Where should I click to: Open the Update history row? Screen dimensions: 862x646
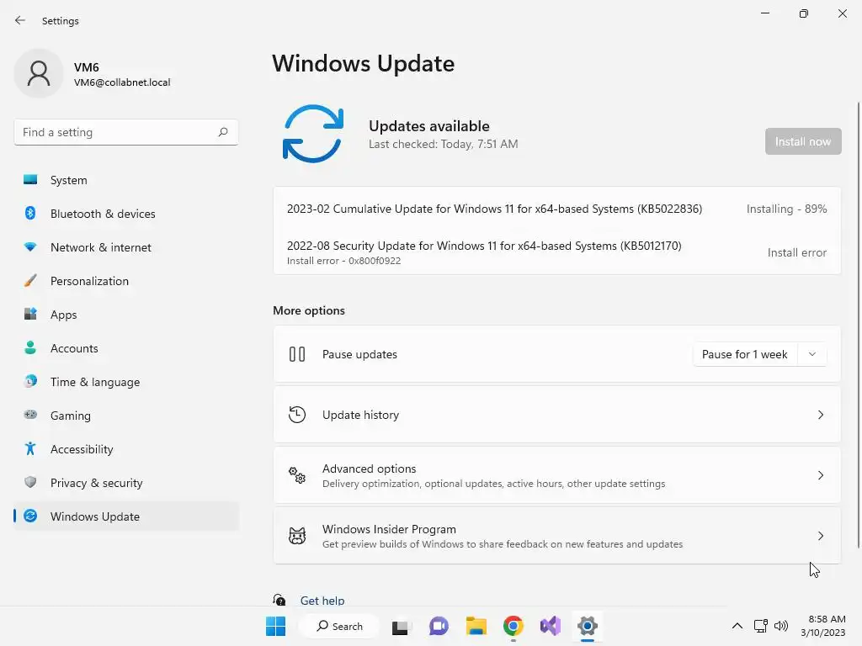pyautogui.click(x=557, y=415)
